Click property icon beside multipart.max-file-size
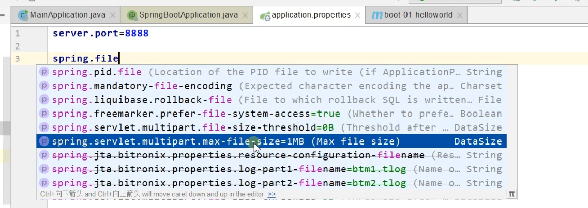Image resolution: width=588 pixels, height=208 pixels. click(44, 141)
